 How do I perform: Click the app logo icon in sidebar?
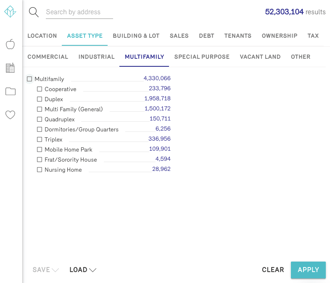[x=10, y=12]
